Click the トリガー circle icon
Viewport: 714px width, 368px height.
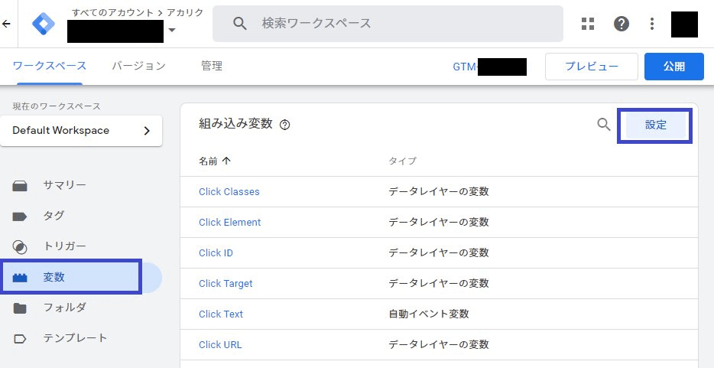coord(20,247)
